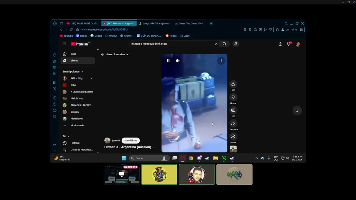Click the Suscribirme button
The width and height of the screenshot is (356, 200).
[131, 141]
